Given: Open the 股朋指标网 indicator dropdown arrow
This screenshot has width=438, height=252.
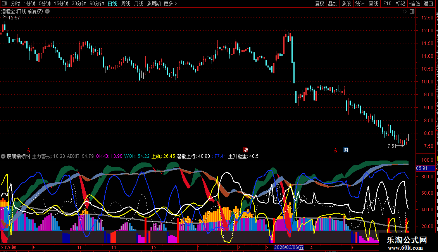Looking at the screenshot, I should coord(3,156).
